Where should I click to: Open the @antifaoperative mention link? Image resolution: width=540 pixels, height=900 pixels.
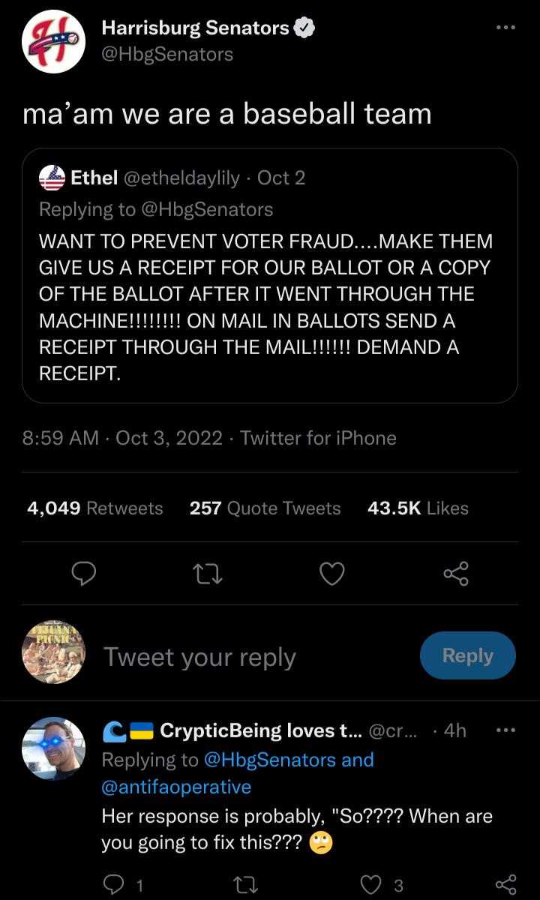click(176, 787)
